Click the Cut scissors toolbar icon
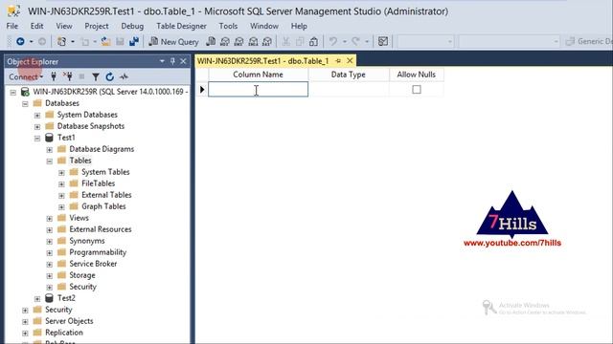 [x=285, y=41]
